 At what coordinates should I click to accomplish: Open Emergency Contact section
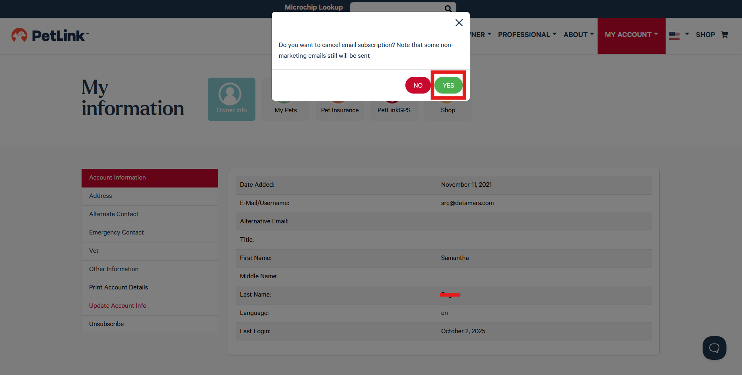(150, 233)
